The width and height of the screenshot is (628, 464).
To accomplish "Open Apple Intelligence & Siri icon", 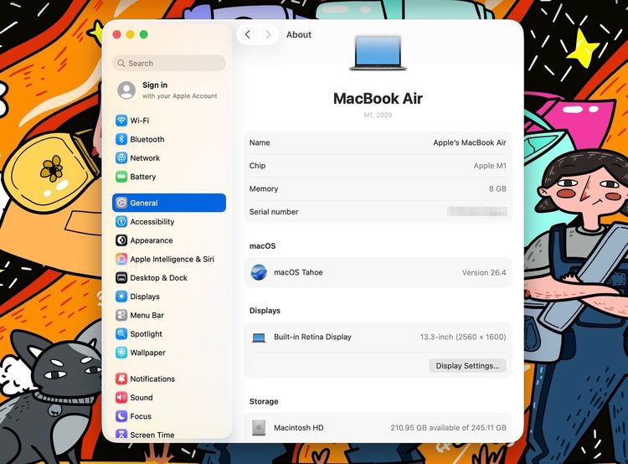I will tap(121, 259).
